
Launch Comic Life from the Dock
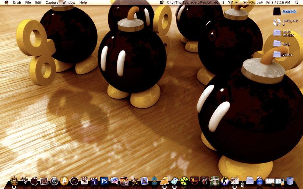pyautogui.click(x=114, y=181)
